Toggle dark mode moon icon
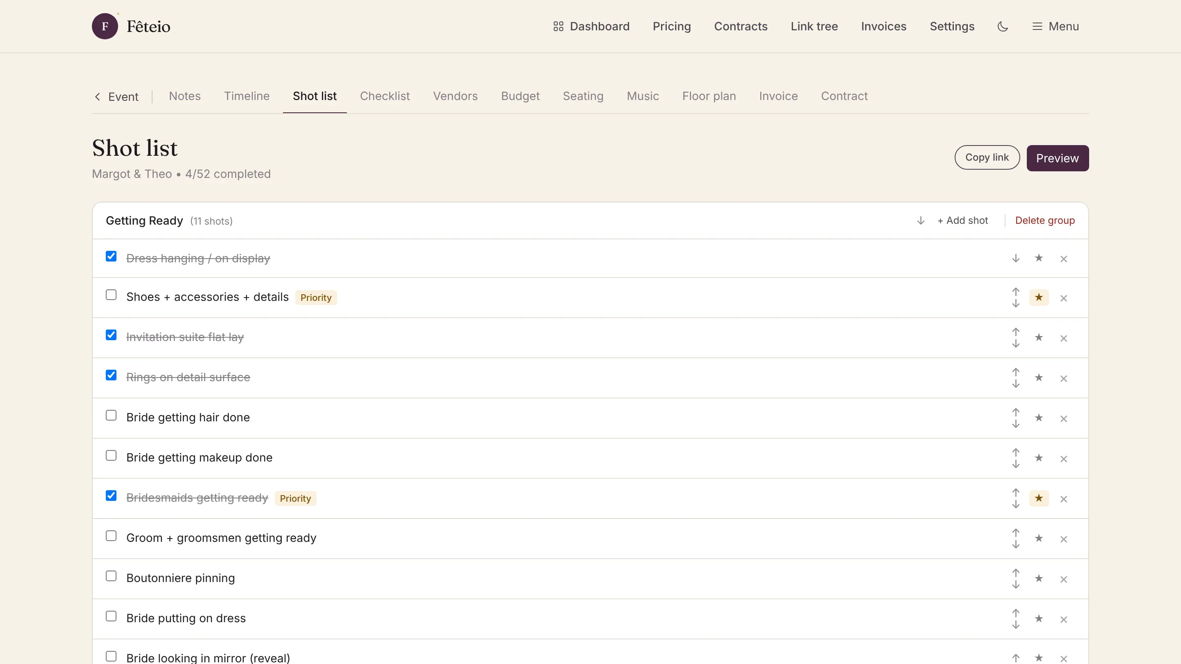 1003,27
